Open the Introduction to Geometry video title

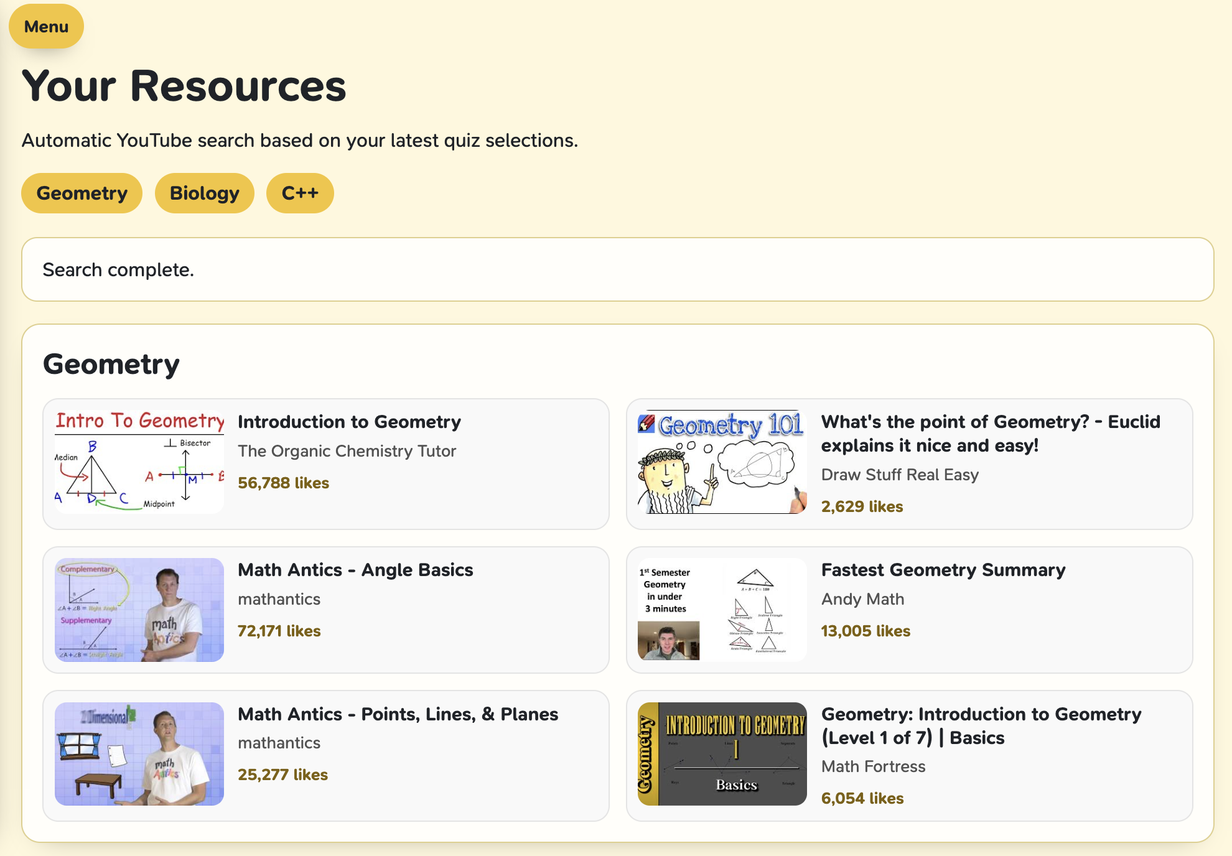(x=349, y=422)
